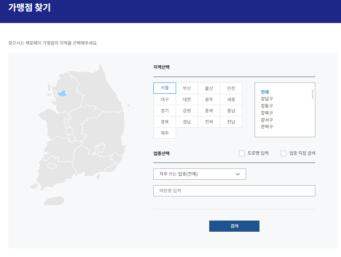Select 광주 region cell
Screen dimensions: 341x257
pos(209,100)
